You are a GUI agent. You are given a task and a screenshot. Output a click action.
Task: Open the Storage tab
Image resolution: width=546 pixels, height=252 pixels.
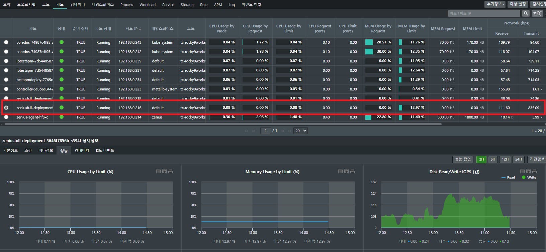[x=187, y=5]
